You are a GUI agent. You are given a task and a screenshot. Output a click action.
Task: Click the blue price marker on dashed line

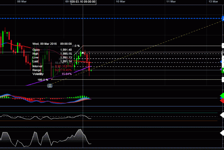(x=222, y=18)
